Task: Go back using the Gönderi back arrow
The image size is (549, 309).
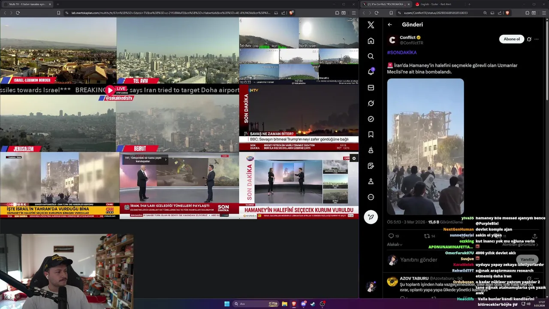Action: pyautogui.click(x=390, y=24)
